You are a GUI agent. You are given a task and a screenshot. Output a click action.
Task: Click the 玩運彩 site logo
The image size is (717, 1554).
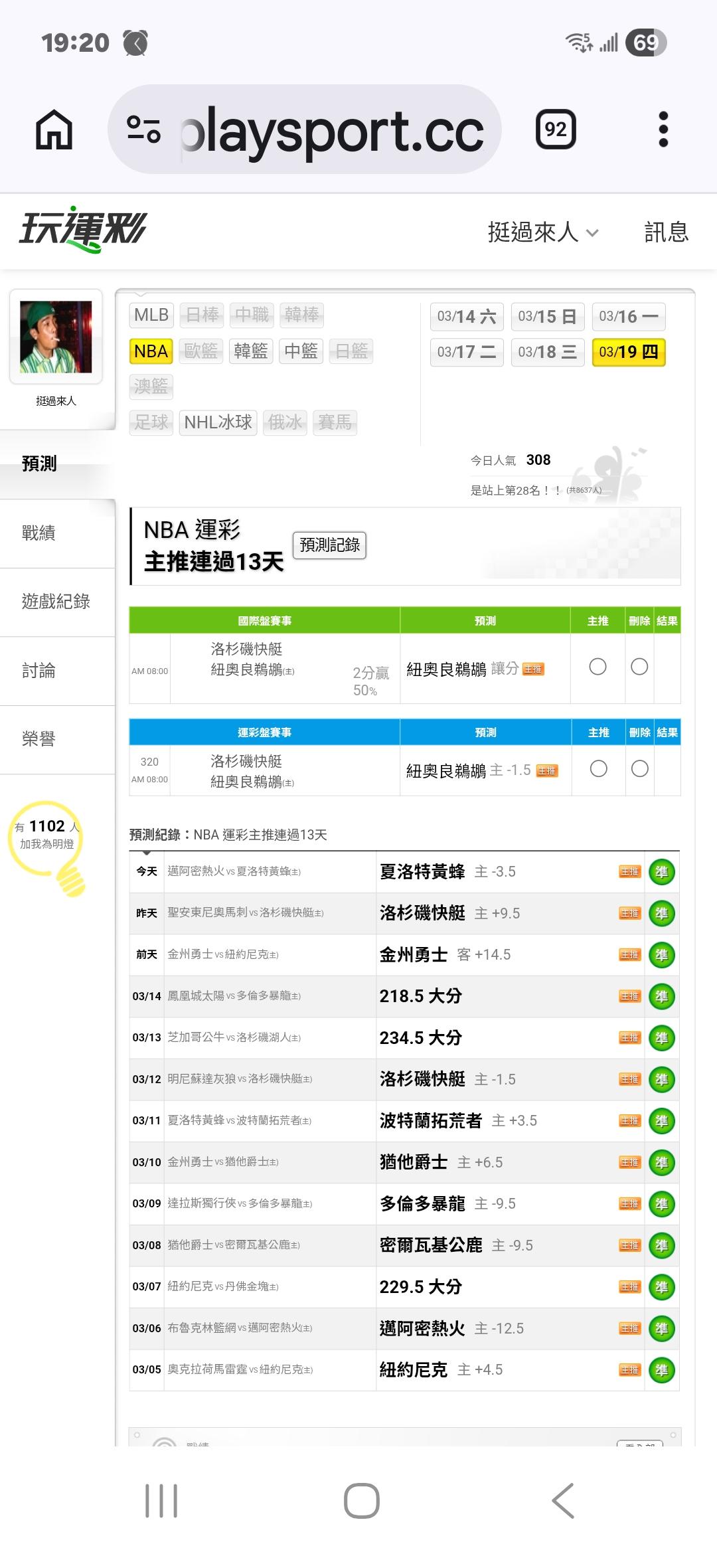(83, 230)
